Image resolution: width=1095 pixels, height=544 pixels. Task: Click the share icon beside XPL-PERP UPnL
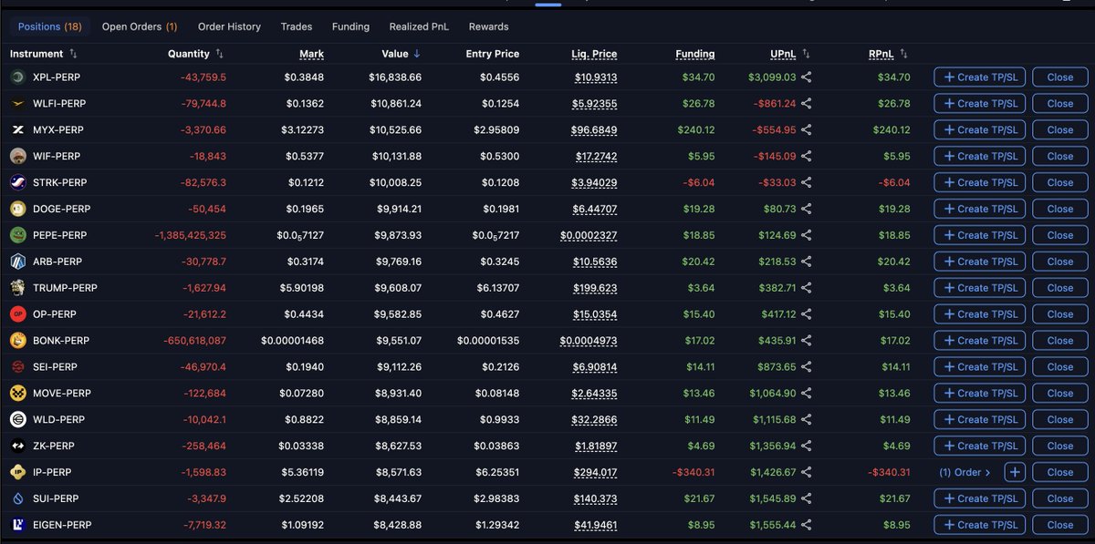[808, 77]
